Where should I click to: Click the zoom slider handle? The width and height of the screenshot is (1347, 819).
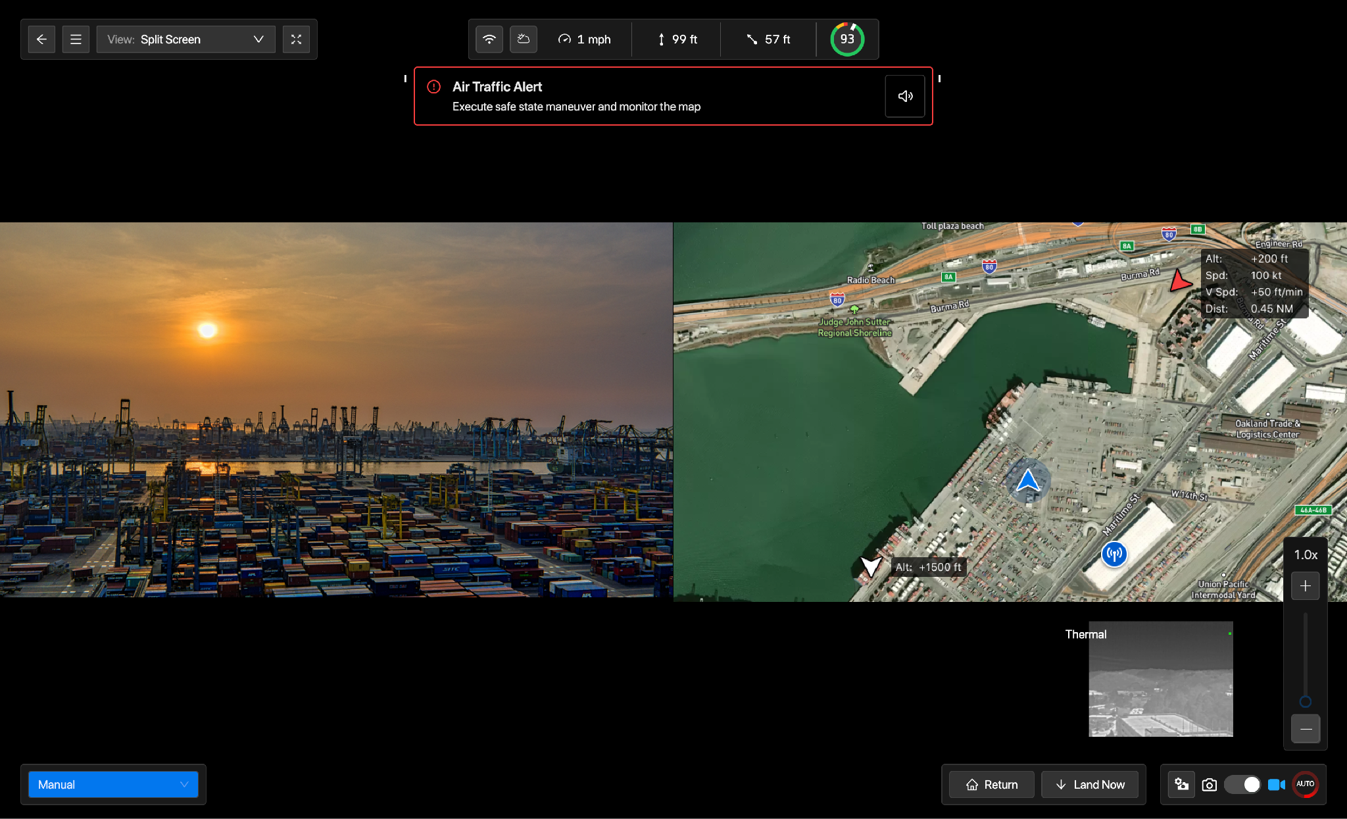(x=1306, y=701)
